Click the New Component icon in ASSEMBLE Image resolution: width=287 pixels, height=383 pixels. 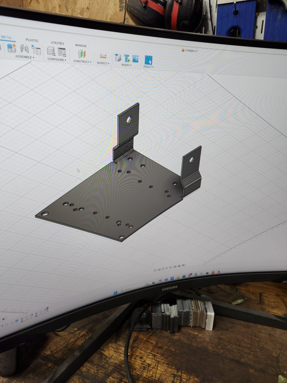click(x=11, y=47)
